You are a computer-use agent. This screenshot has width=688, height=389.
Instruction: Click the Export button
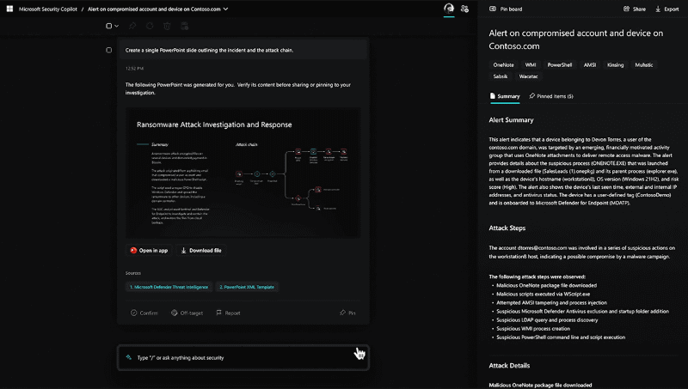coord(667,9)
